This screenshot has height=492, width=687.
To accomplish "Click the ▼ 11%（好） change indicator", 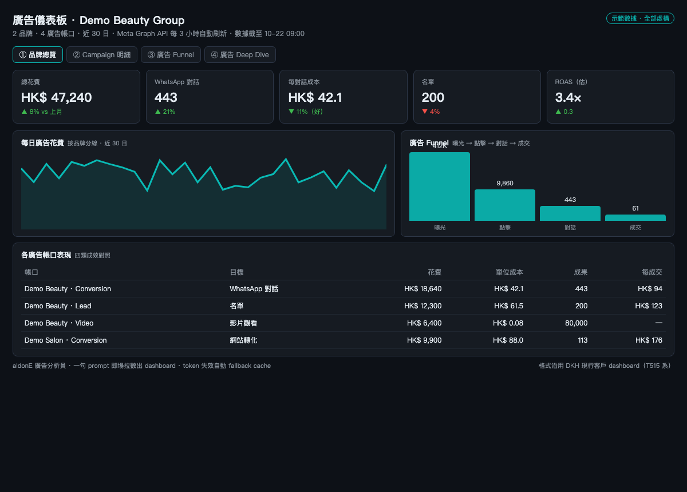I will coord(306,112).
